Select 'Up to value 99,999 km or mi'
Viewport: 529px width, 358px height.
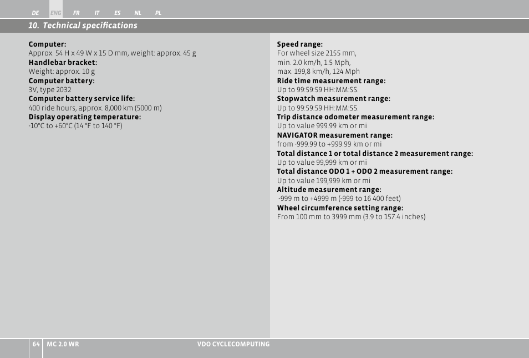click(322, 163)
